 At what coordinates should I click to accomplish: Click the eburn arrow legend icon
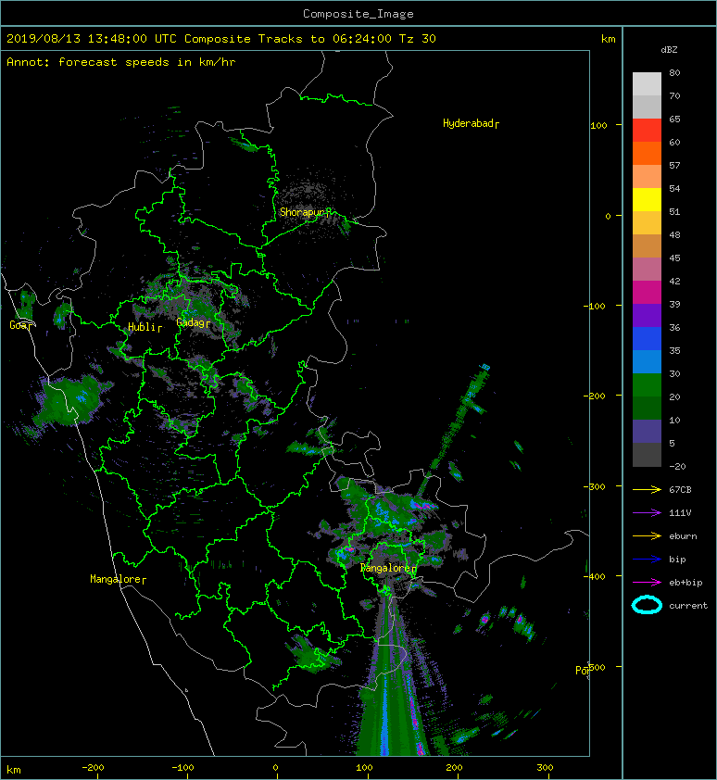(647, 536)
